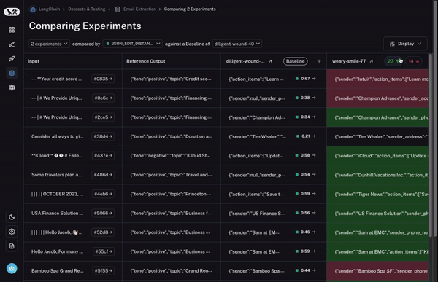Select the datasets database icon in sidebar

[x=12, y=73]
